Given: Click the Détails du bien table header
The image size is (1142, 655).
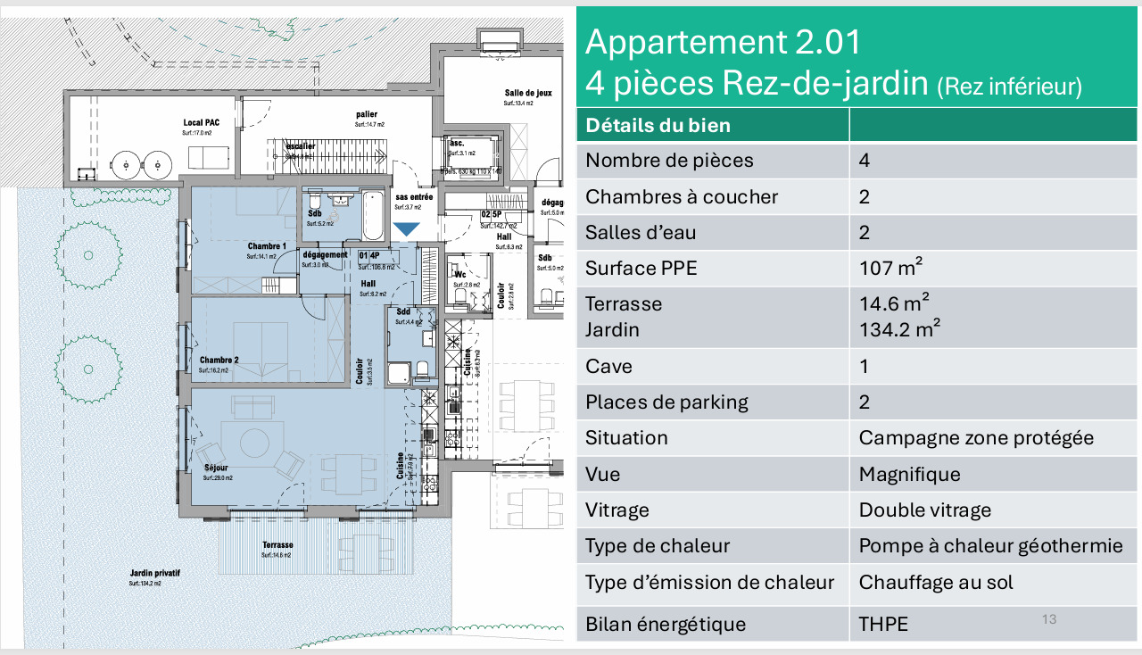Looking at the screenshot, I should (x=658, y=125).
